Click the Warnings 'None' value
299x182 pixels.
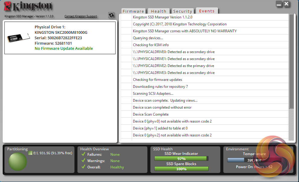pyautogui.click(x=115, y=161)
